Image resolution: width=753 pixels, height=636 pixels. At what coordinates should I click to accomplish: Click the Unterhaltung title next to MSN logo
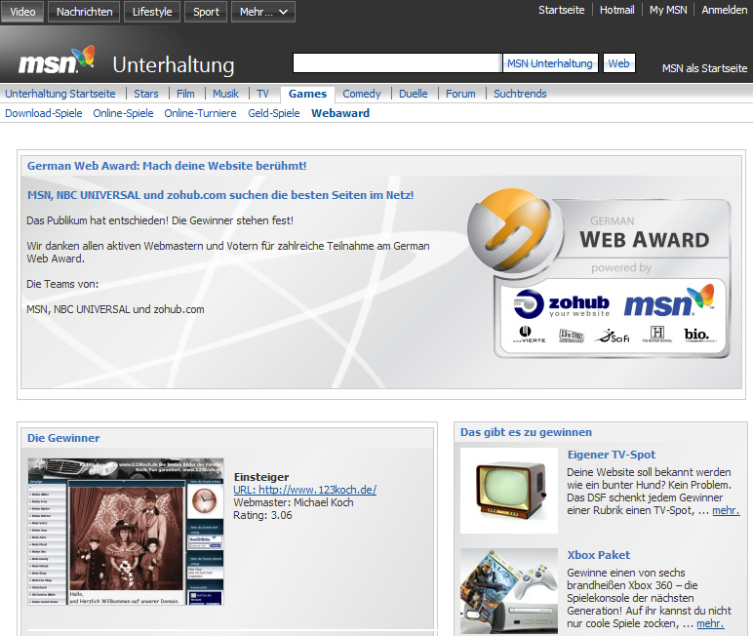(174, 64)
